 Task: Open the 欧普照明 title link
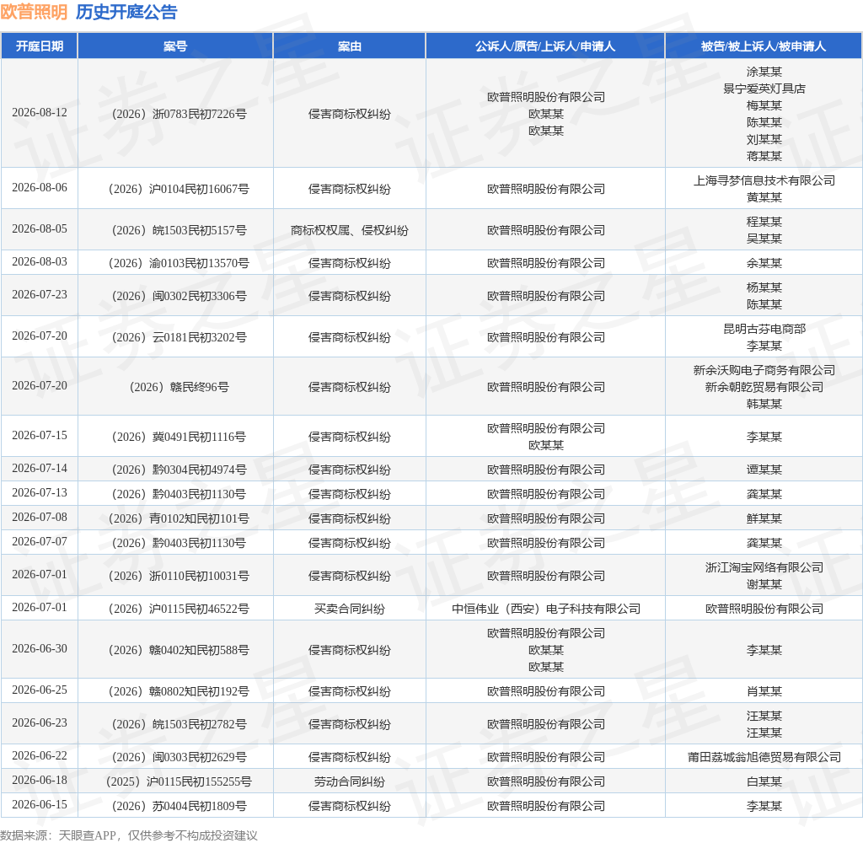pyautogui.click(x=34, y=12)
